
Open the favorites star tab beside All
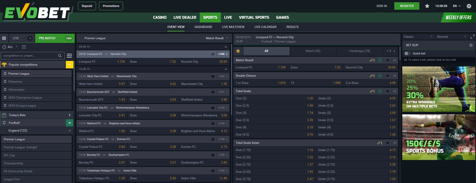[238, 51]
